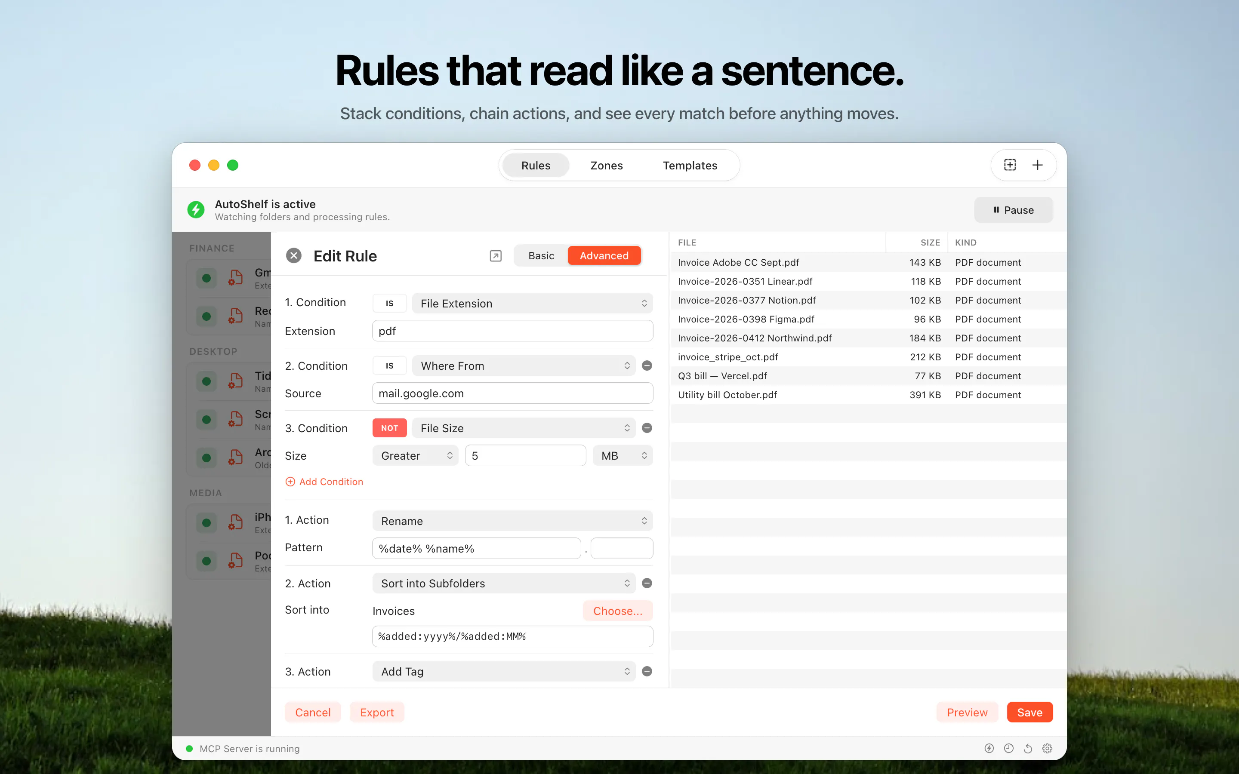1239x774 pixels.
Task: Remove the Add Tag action with its minus icon
Action: [x=647, y=671]
